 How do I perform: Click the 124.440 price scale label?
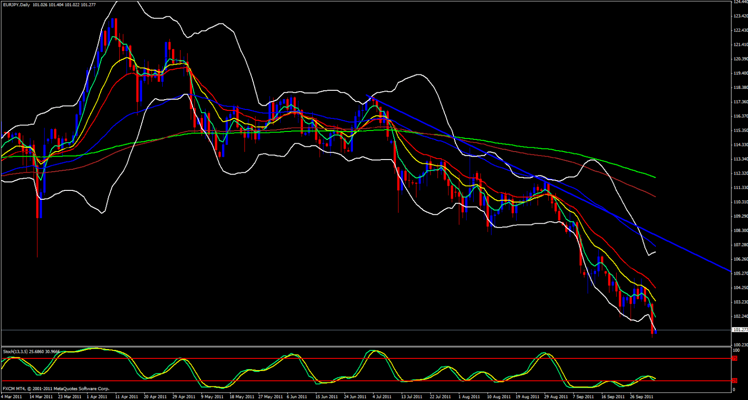(x=741, y=2)
